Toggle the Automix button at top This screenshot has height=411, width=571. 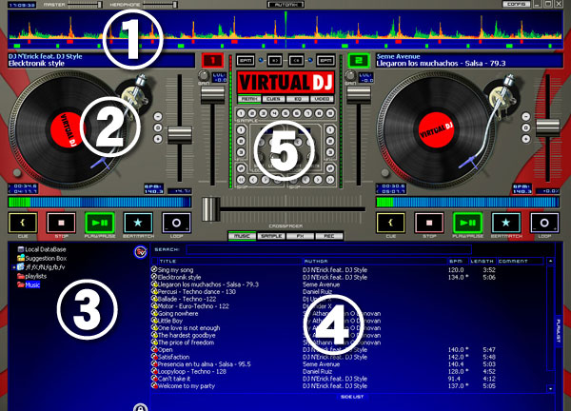(285, 5)
